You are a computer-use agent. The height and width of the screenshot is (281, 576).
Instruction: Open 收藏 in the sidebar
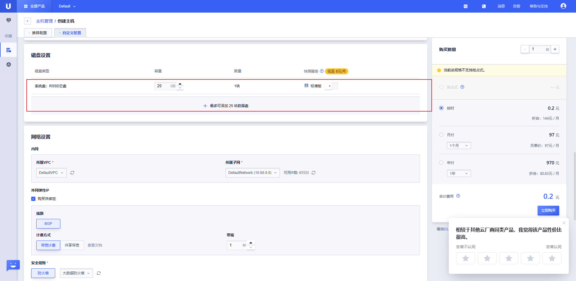coord(8,36)
